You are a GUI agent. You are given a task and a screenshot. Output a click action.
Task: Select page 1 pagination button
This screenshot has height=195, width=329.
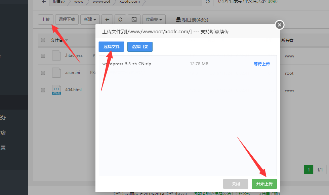(x=309, y=169)
